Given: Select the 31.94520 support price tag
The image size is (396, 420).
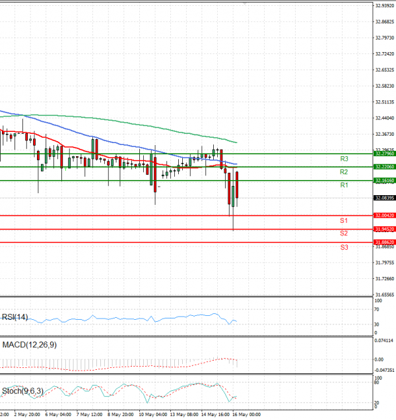Looking at the screenshot, I should tap(385, 229).
